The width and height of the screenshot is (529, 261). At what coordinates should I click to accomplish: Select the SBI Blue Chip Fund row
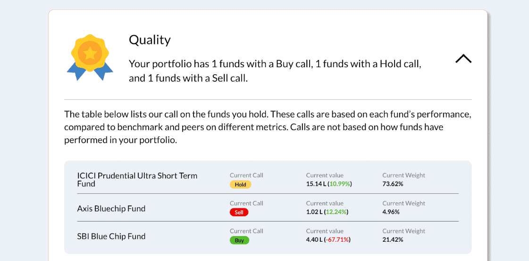[x=268, y=236]
